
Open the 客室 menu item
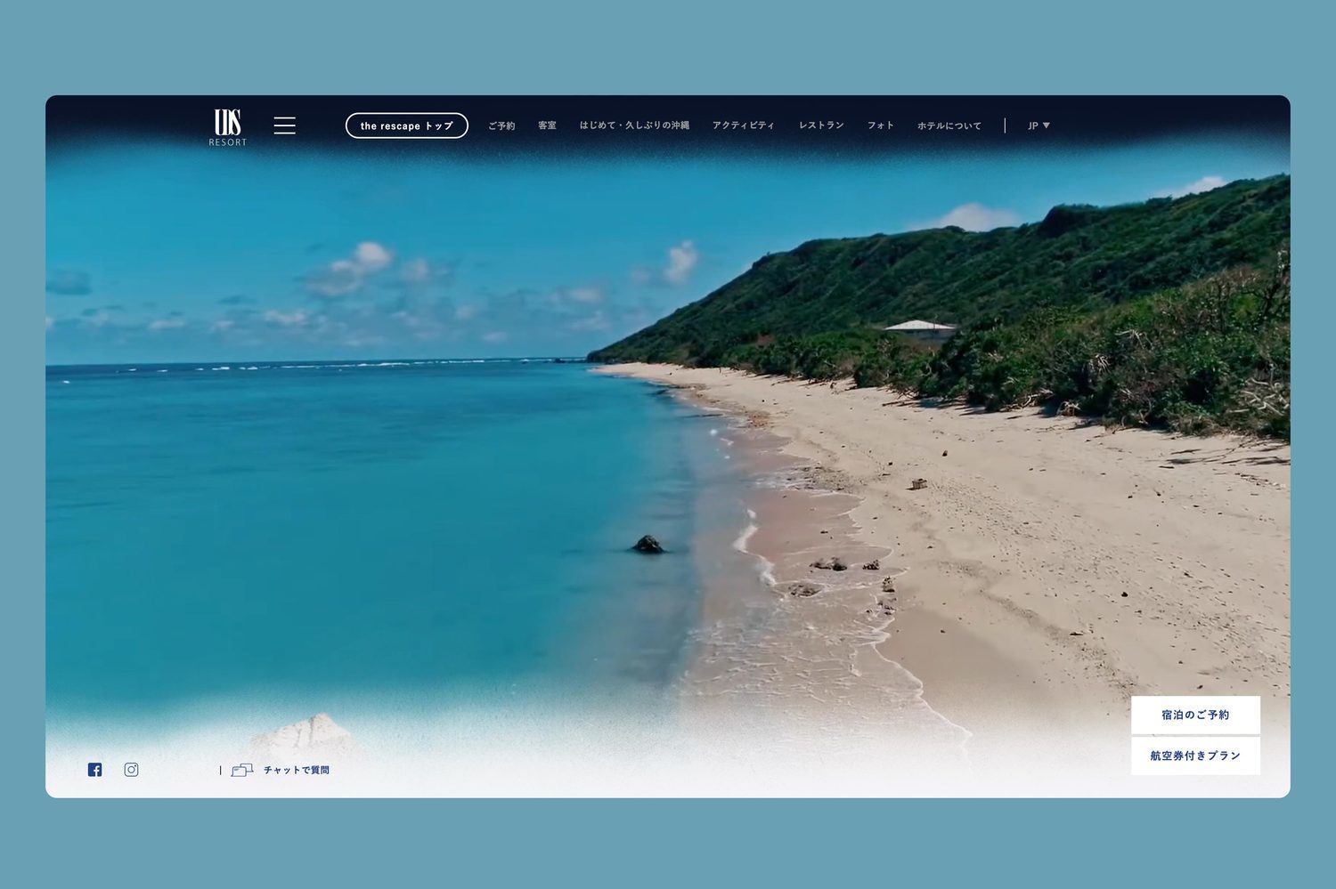click(x=548, y=125)
